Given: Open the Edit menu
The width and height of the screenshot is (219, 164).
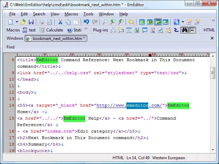Looking at the screenshot, I should click(24, 14).
